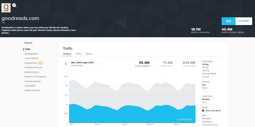Switch to the Visits tab
Screen dimensions: 255x127
click(x=79, y=54)
